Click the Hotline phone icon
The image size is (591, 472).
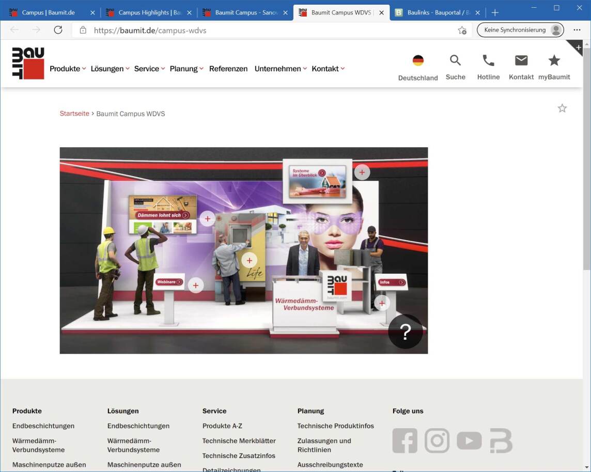coord(489,60)
